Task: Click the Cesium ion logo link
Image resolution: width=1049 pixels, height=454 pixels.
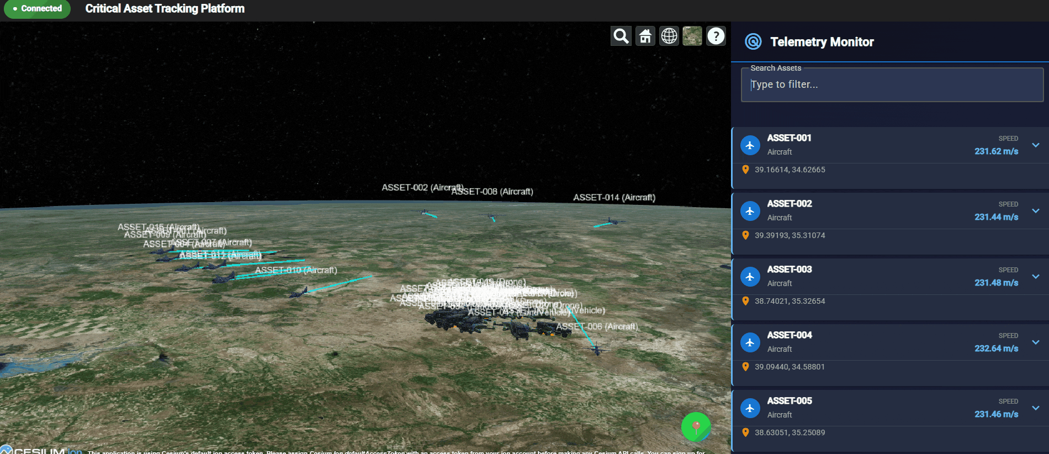Action: click(x=41, y=450)
